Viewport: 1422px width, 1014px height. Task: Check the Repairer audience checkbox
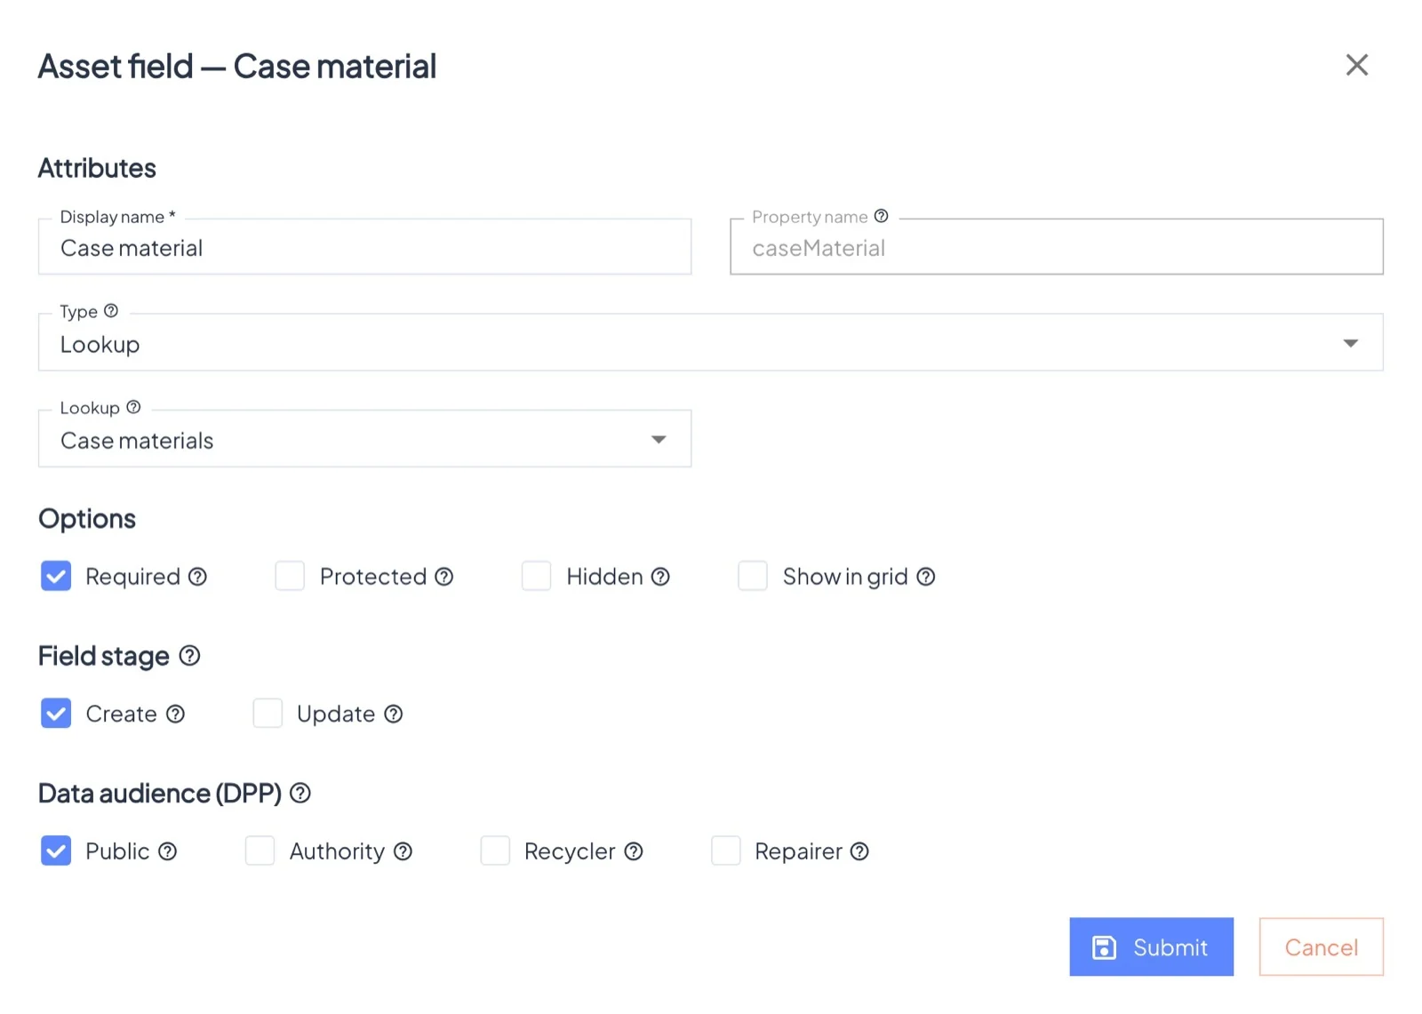726,850
